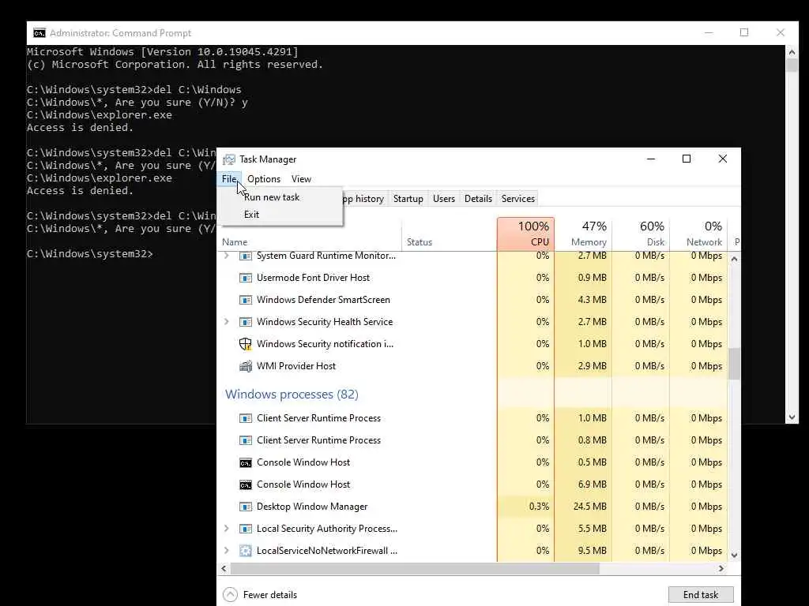The height and width of the screenshot is (606, 809).
Task: Click Task Manager horizontal scrollbar thumb
Action: point(416,568)
